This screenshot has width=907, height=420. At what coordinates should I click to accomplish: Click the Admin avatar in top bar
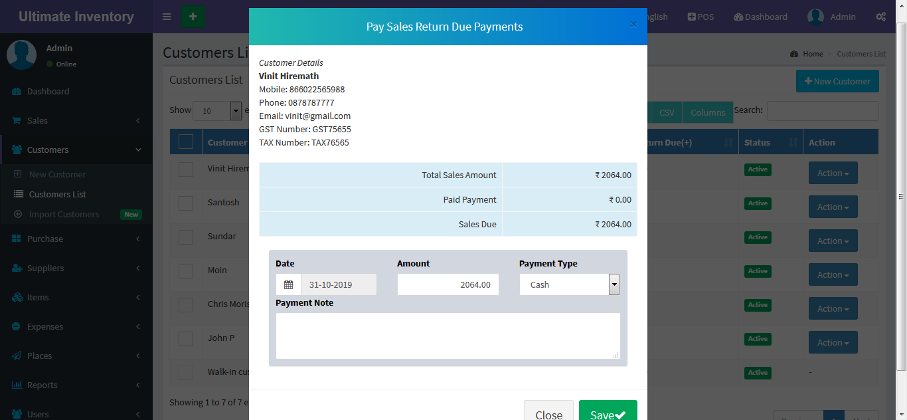(x=815, y=17)
